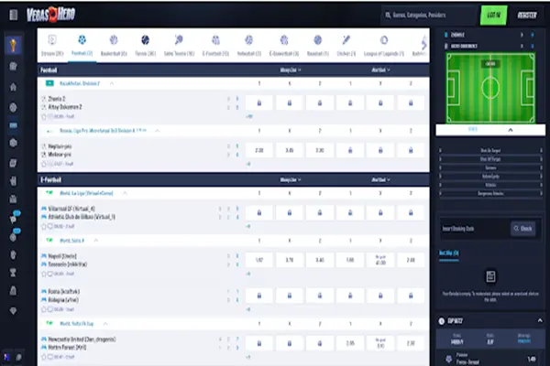Select the Table Tennis category tab
This screenshot has width=550, height=366.
coord(179,45)
